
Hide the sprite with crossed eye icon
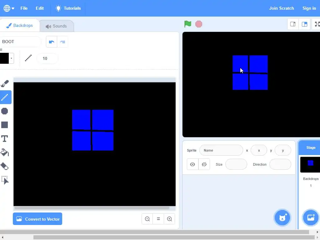coord(204,164)
